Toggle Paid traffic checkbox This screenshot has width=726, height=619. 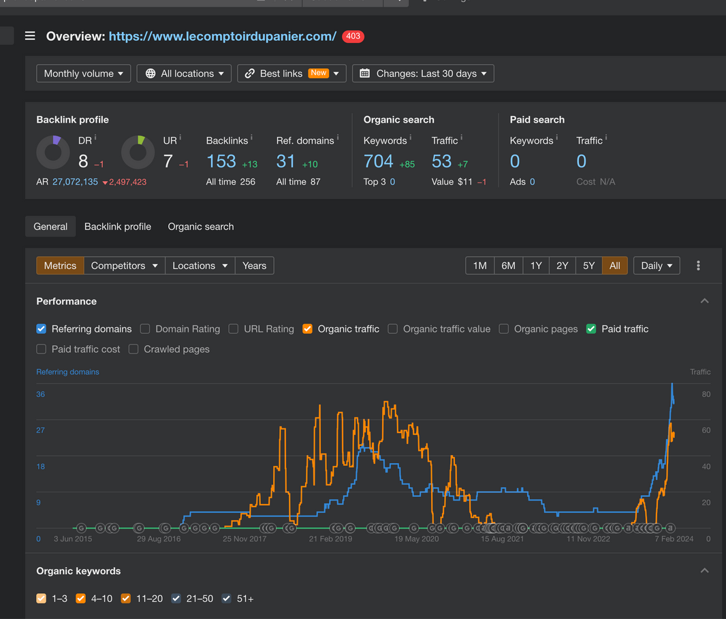(590, 329)
